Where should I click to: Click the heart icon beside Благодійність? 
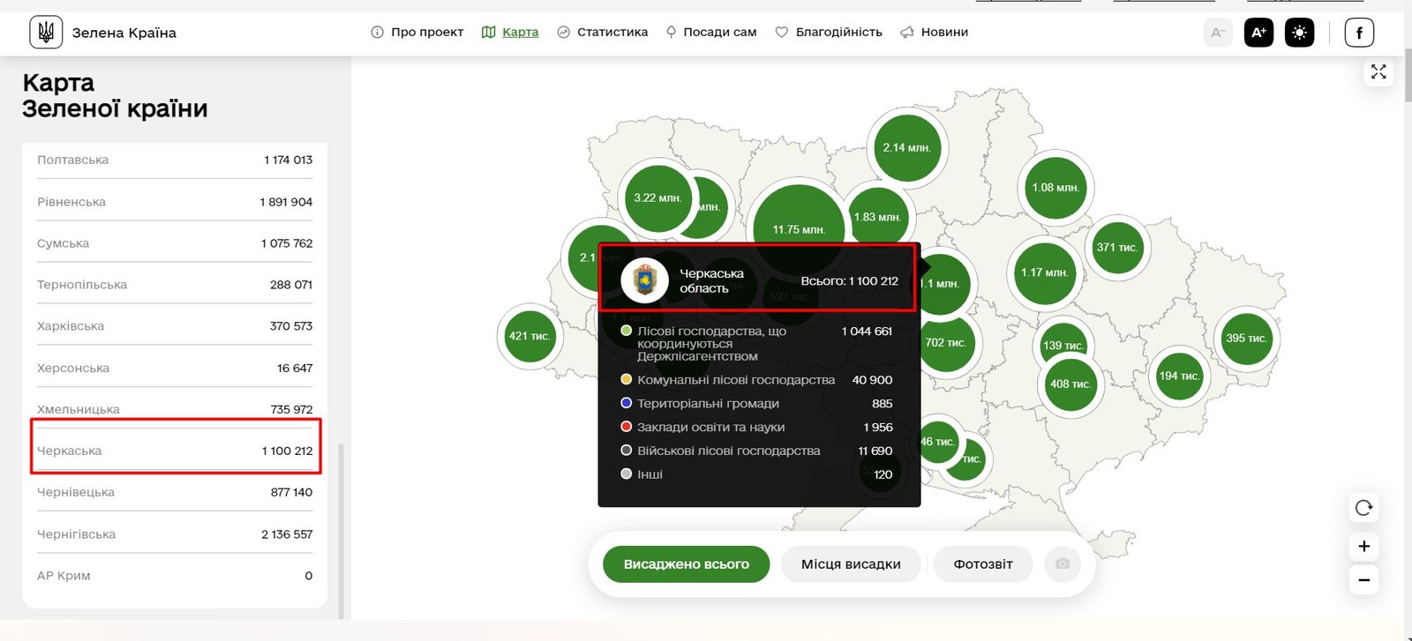[x=781, y=32]
